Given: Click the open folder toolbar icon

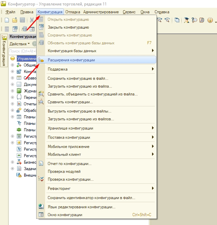Looking at the screenshot, I should (x=14, y=20).
